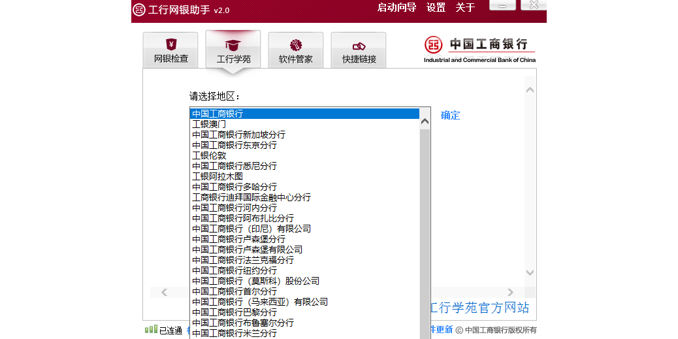Select 中国工商银行（印尼）有限公司
This screenshot has height=339, width=678.
pos(304,229)
